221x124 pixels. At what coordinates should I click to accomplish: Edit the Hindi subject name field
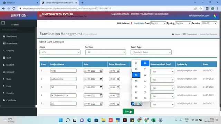coord(63,71)
